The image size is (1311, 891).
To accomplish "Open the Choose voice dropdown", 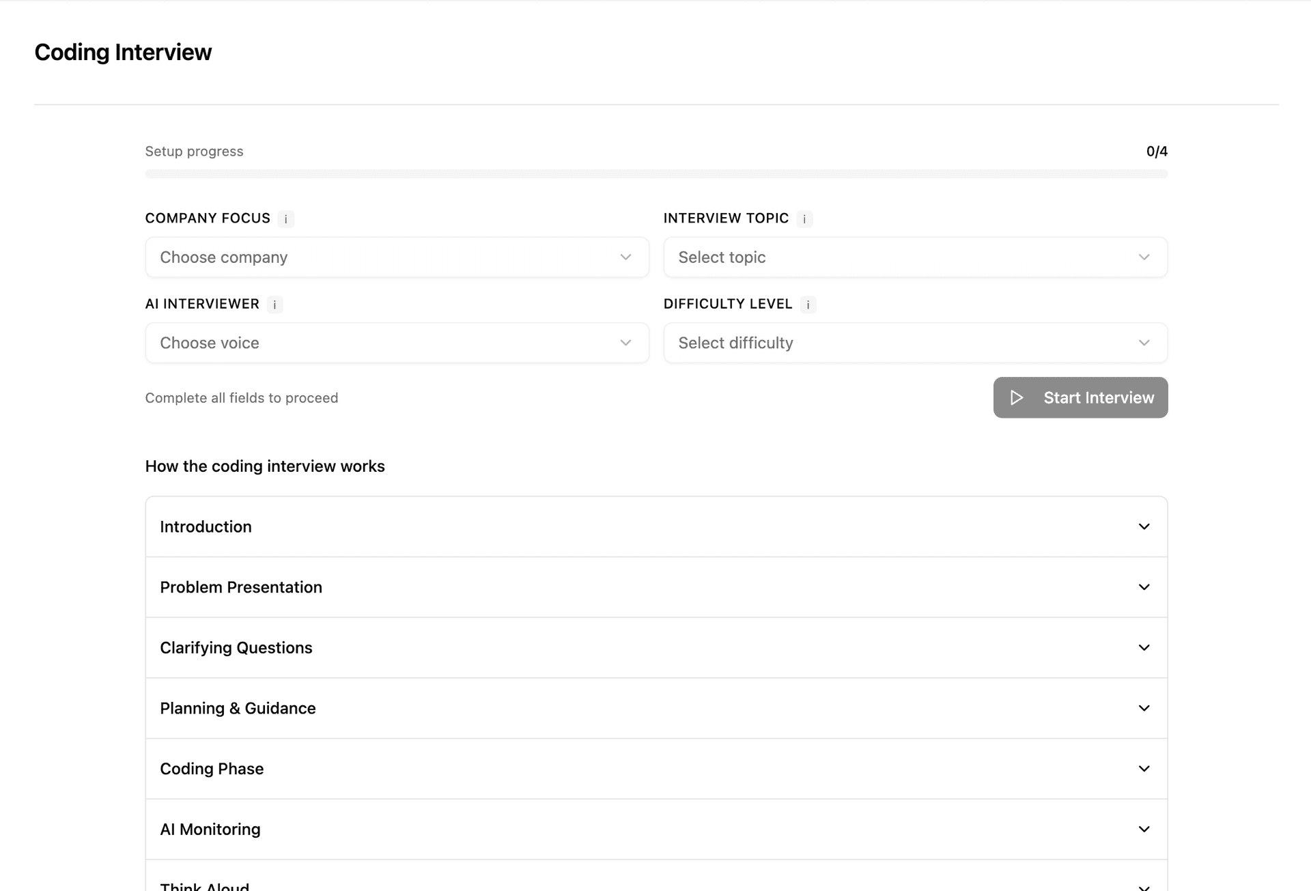I will point(397,343).
